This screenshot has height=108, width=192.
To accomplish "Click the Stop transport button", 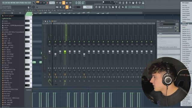I will [44, 3].
